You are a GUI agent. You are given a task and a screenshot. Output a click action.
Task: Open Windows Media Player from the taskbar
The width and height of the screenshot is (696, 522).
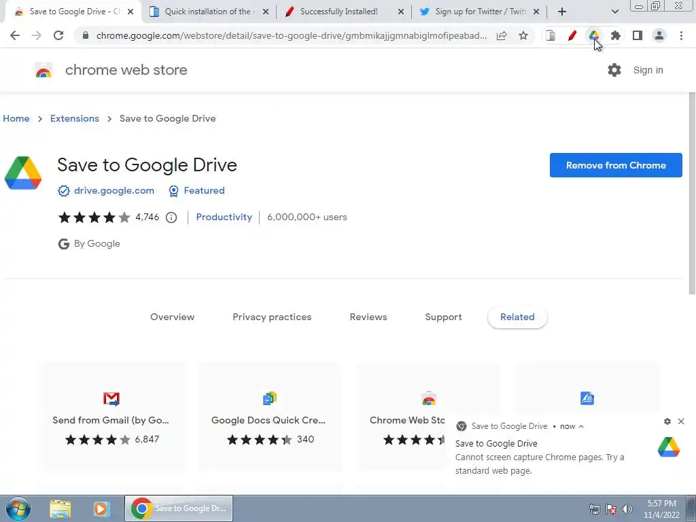tap(101, 508)
